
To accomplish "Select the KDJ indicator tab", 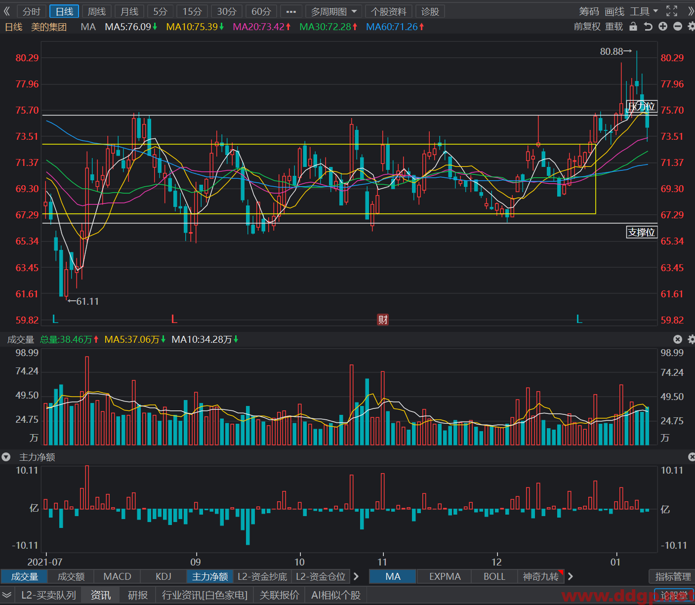I will coord(164,576).
